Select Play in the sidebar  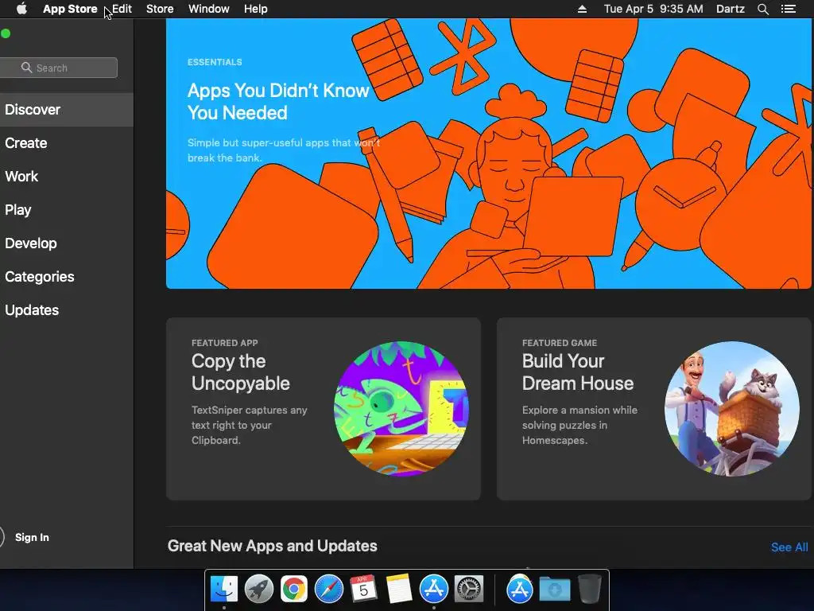tap(67, 209)
